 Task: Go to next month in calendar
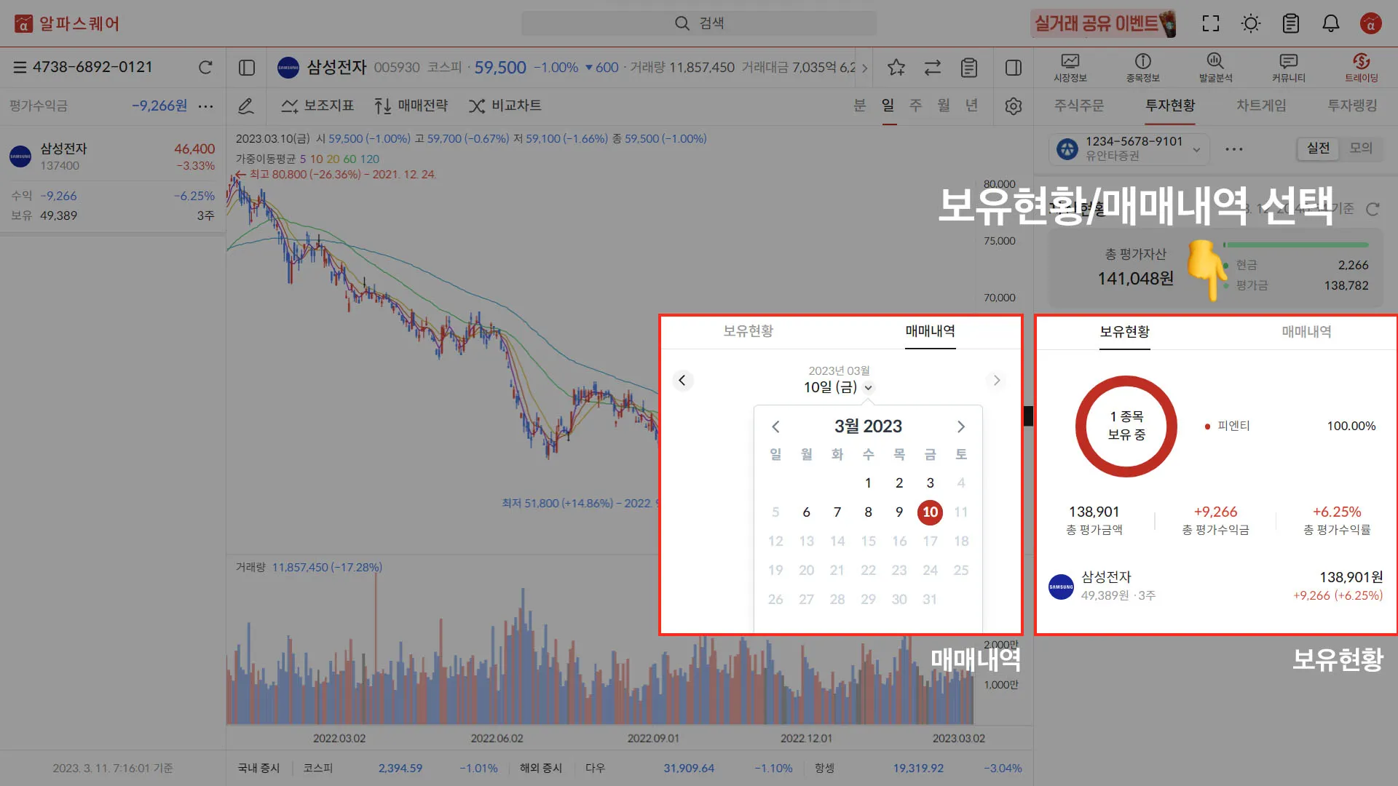pos(960,426)
